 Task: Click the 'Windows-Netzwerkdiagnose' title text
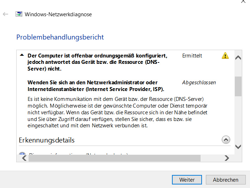[58, 14]
